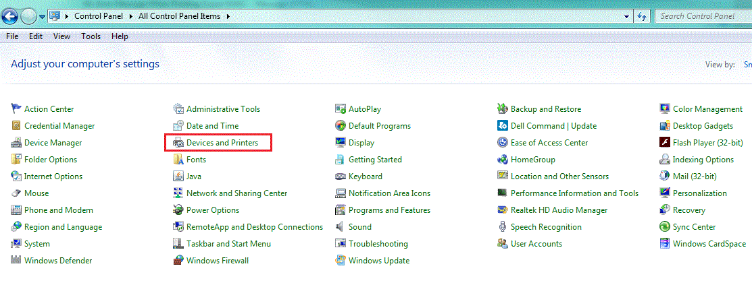
Task: Open Location and Other Sensors link
Action: 559,176
